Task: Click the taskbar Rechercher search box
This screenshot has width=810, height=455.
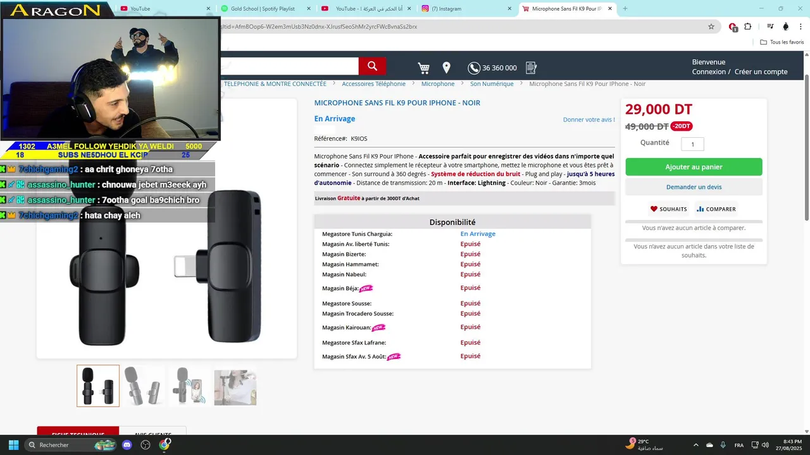Action: (71, 445)
